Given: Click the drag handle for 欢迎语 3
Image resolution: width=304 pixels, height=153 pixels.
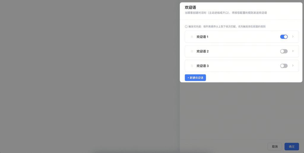Looking at the screenshot, I should pyautogui.click(x=192, y=66).
